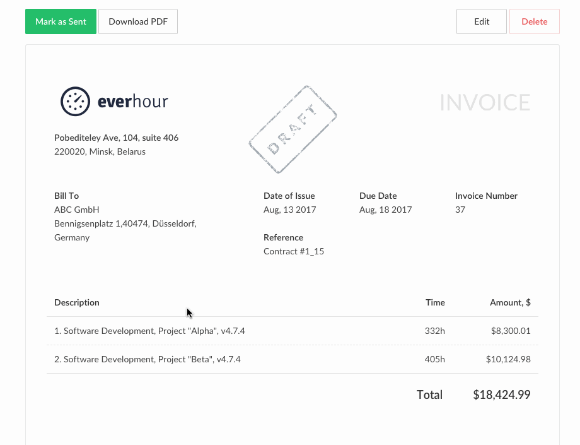Click total amount $18,424.99
Screen dimensions: 580x445
click(x=502, y=395)
